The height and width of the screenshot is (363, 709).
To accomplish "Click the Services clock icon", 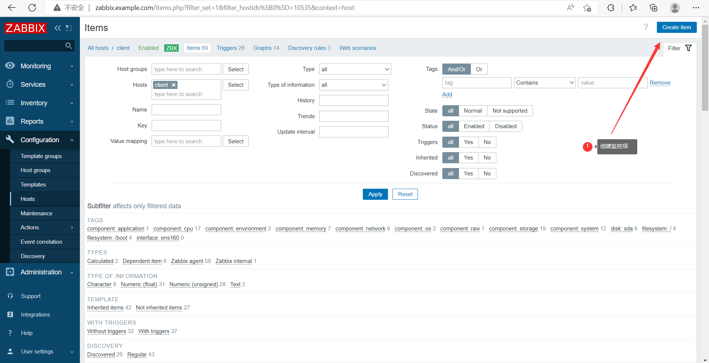I will (x=10, y=84).
